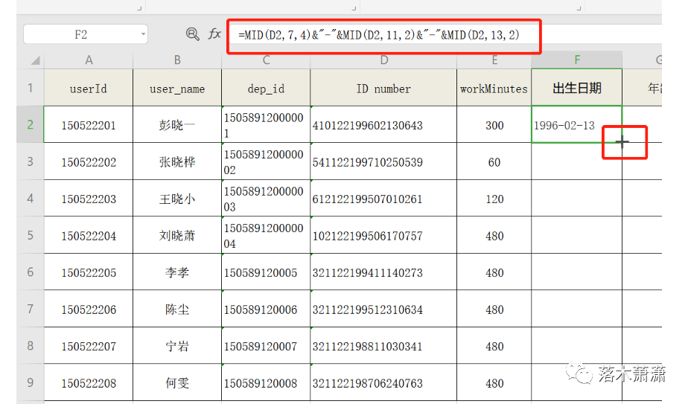Image resolution: width=688 pixels, height=404 pixels.
Task: Select ID number 321122198706240763
Action: point(383,383)
